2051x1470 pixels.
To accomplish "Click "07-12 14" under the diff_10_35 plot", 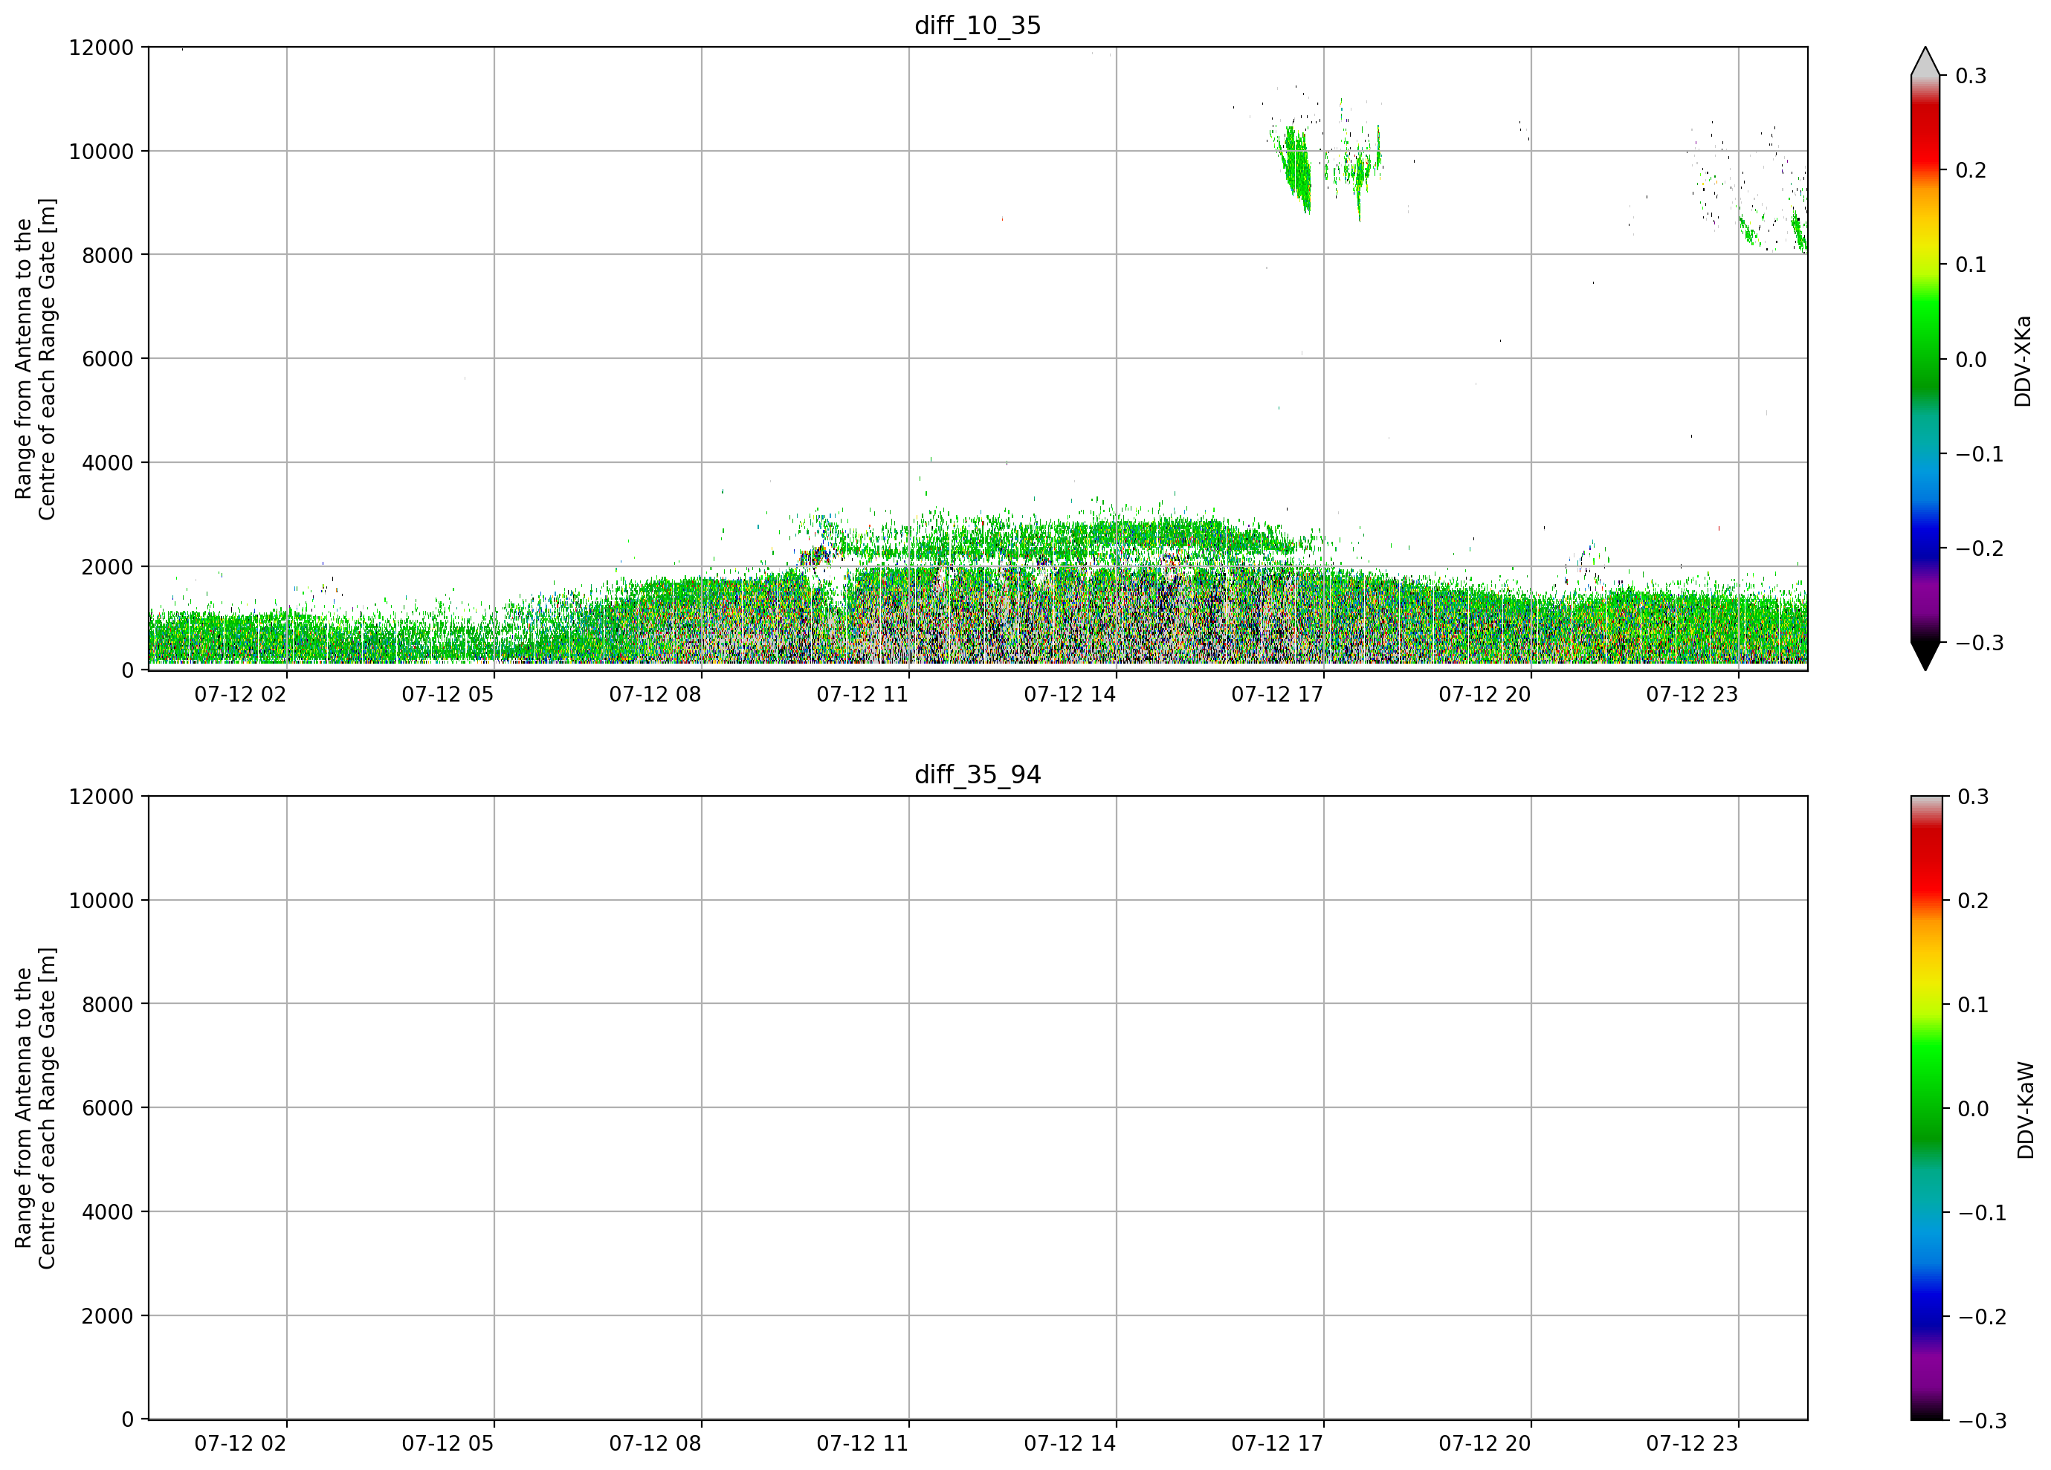I will (x=1070, y=694).
